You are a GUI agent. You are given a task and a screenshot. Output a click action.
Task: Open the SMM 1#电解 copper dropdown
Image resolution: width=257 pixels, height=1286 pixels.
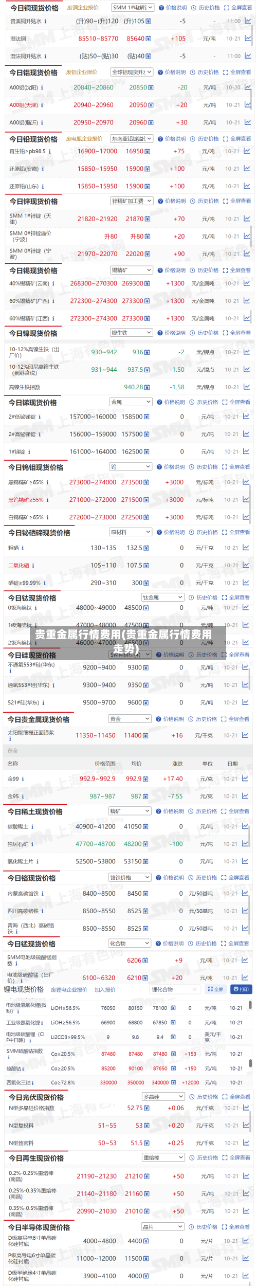pyautogui.click(x=133, y=8)
